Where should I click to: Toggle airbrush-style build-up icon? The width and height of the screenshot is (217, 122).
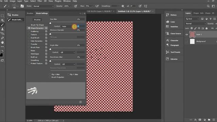coord(97,6)
